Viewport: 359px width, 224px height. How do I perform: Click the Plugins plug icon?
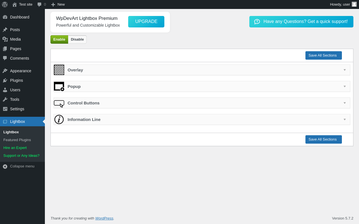[x=5, y=80]
